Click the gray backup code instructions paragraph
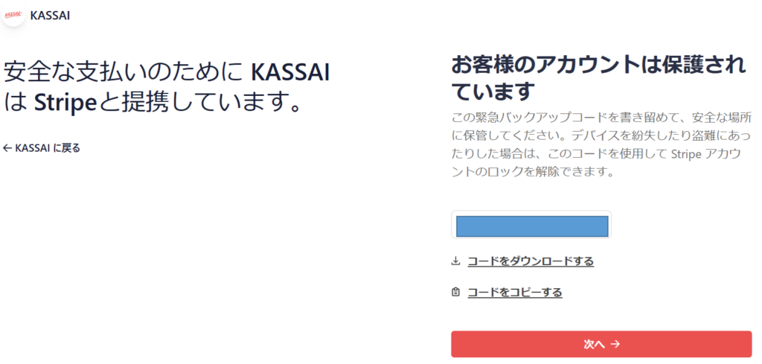The image size is (762, 364). pos(602,145)
